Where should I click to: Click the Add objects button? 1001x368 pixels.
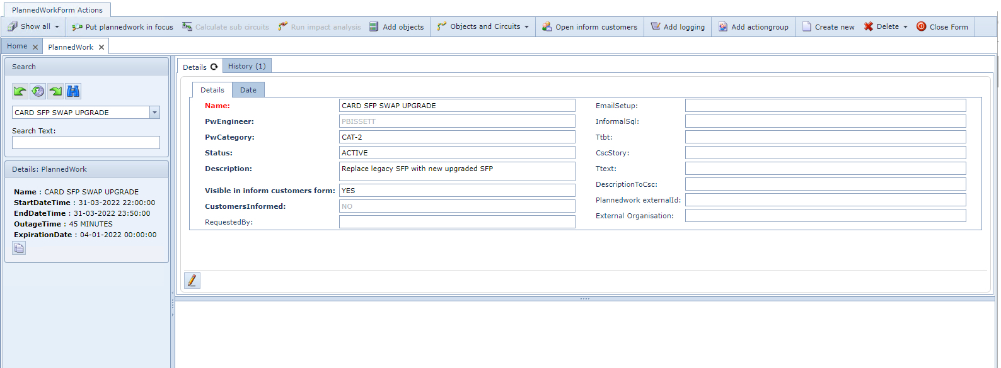click(x=396, y=27)
